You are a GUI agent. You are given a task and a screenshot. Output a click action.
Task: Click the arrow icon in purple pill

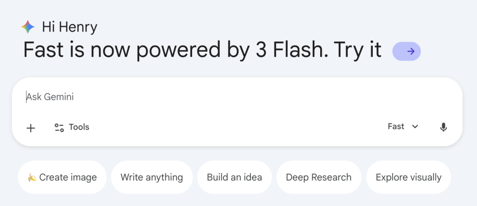coord(411,51)
